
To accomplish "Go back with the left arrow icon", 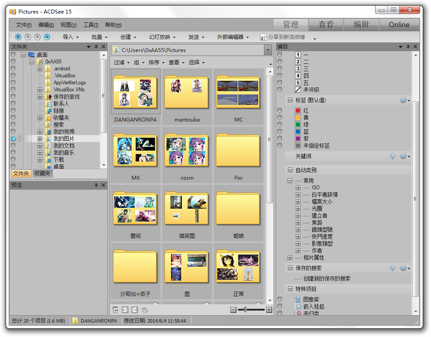I will pos(28,37).
